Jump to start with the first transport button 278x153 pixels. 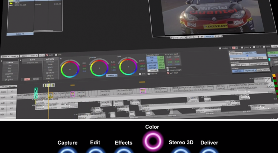pos(173,37)
